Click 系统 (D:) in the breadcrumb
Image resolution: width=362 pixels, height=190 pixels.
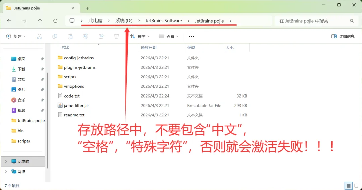click(x=124, y=21)
